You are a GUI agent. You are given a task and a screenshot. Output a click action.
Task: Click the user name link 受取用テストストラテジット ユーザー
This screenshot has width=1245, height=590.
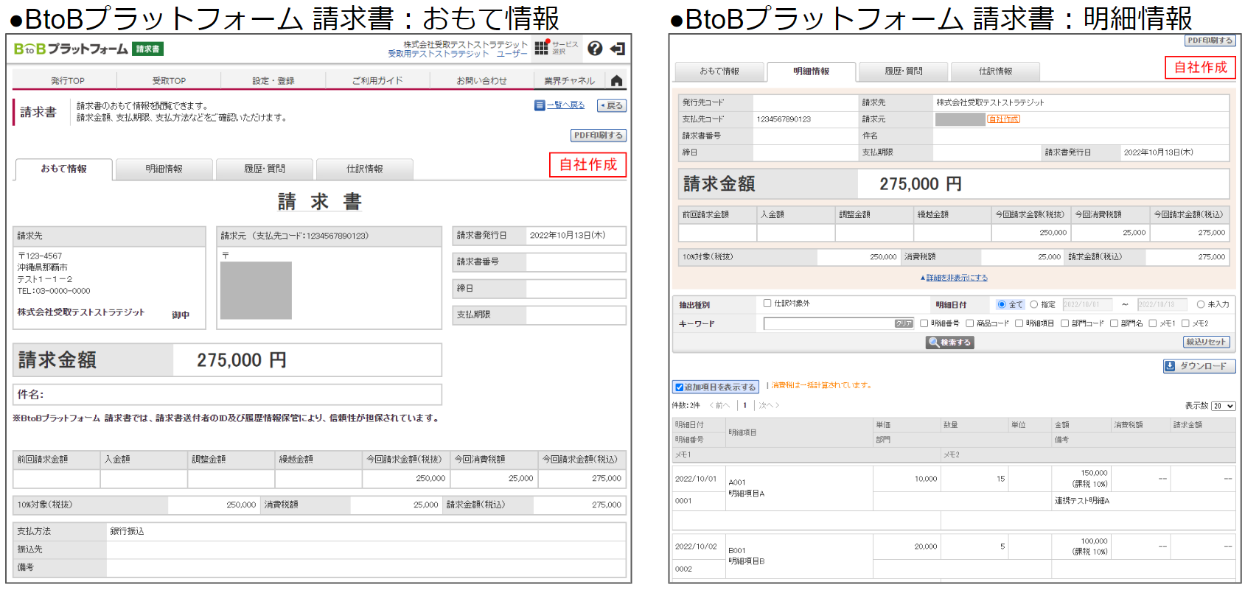(458, 54)
